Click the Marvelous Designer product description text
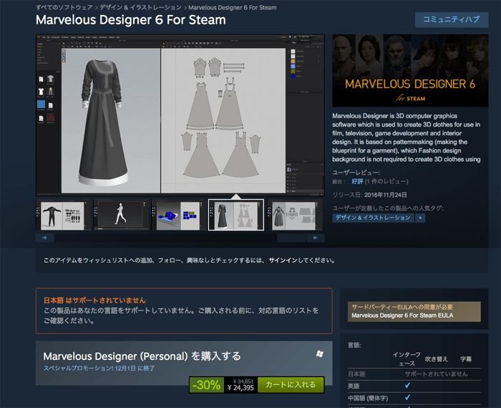The image size is (501, 408). (407, 137)
